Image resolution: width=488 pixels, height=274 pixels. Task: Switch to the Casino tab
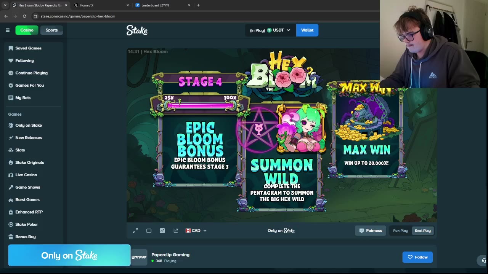pos(27,30)
